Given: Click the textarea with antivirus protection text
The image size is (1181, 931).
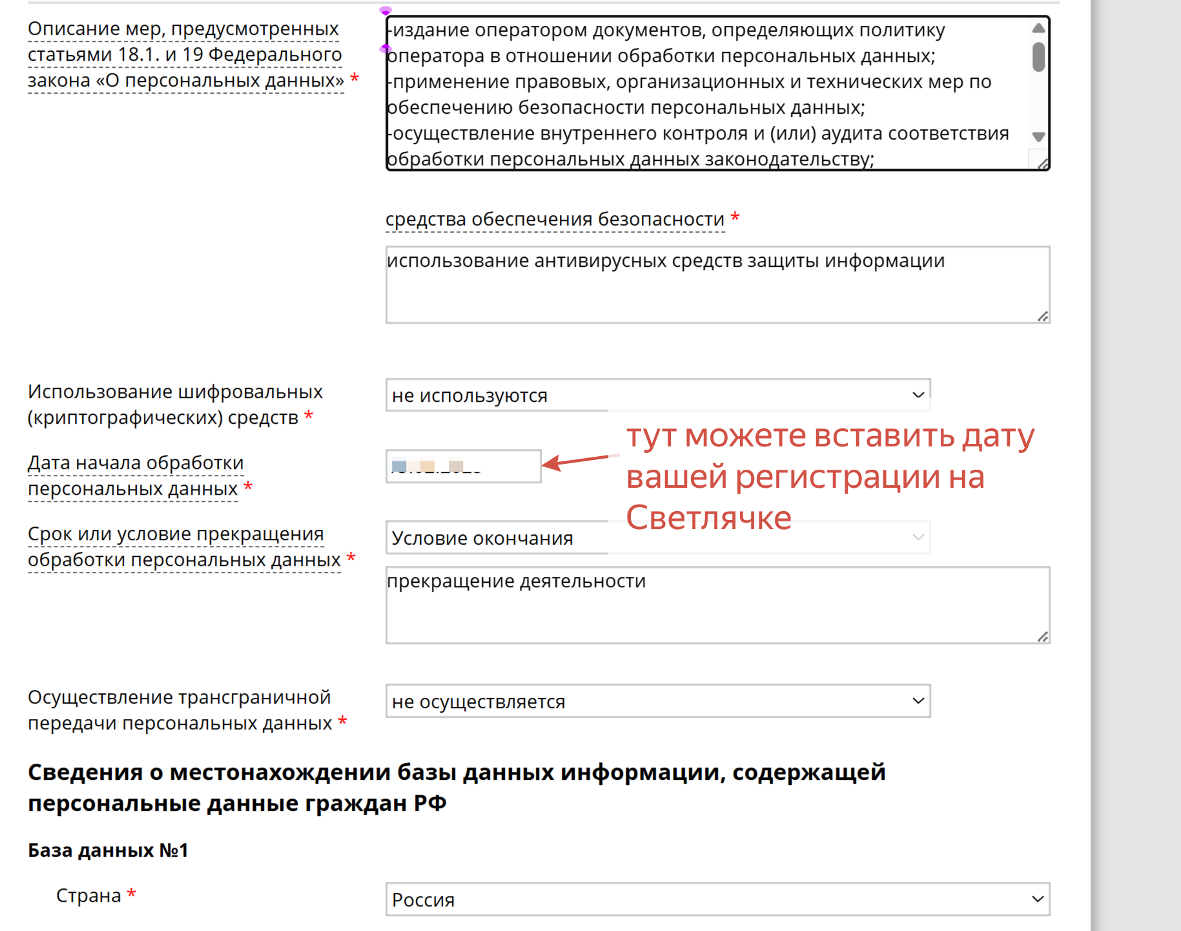Looking at the screenshot, I should pos(717,285).
